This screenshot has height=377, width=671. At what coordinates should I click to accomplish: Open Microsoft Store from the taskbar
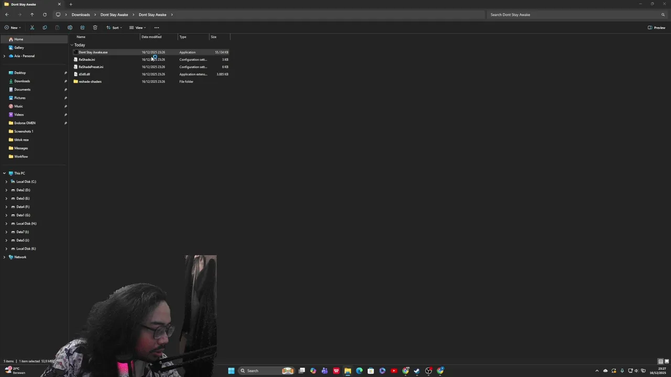pyautogui.click(x=371, y=371)
